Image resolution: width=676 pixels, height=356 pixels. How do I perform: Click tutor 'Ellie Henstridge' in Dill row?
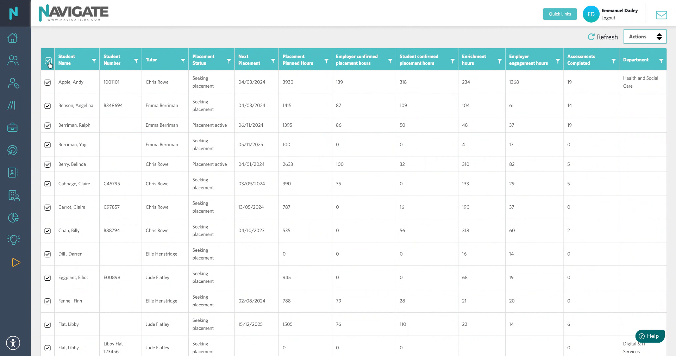coord(161,254)
